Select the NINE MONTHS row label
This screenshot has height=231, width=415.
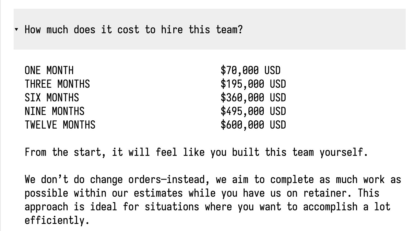55,111
